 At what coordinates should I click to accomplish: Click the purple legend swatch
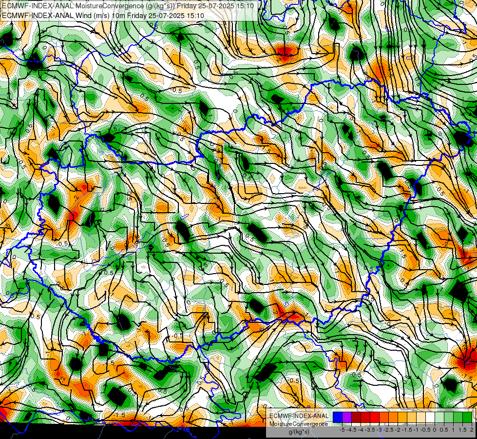coord(347,418)
